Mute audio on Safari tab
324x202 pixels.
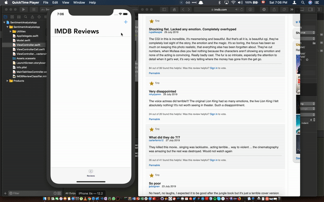click(x=237, y=10)
